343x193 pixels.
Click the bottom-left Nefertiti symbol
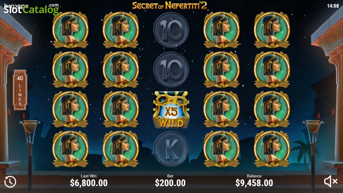(70, 149)
